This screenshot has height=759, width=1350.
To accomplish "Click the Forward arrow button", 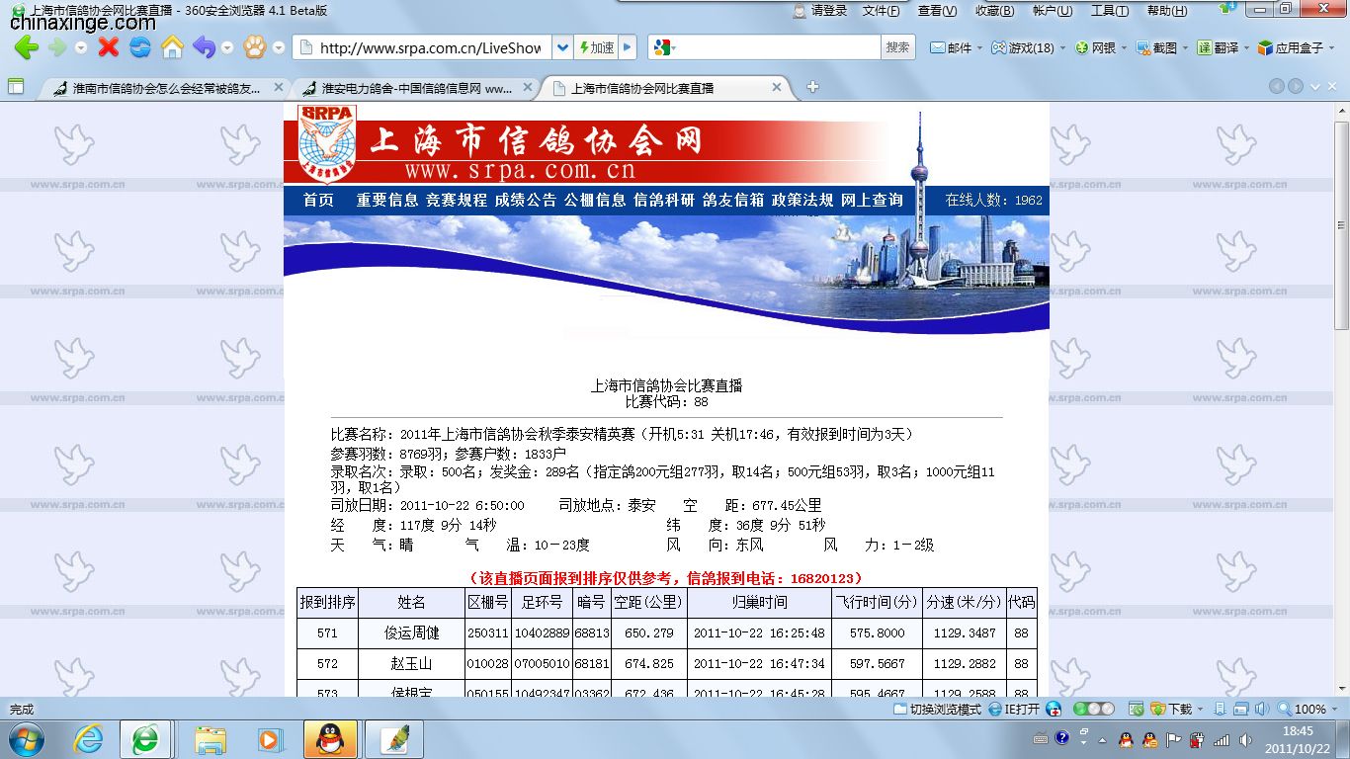I will [57, 47].
